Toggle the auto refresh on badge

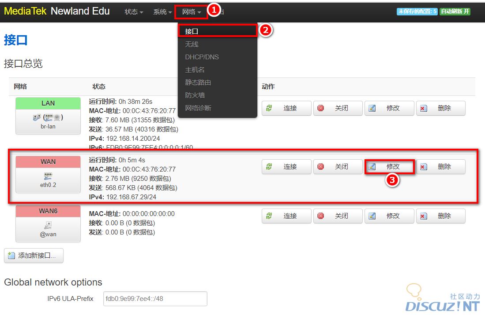pos(455,11)
